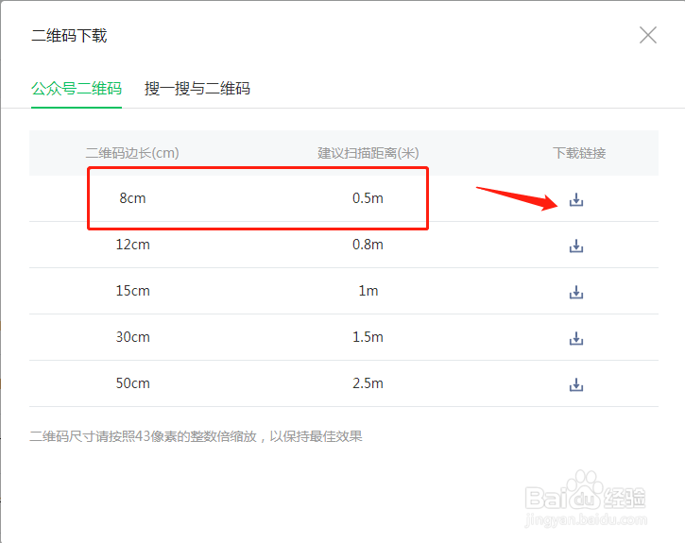Click the 下载链接 column header
Screen dimensions: 685x543
coord(579,153)
